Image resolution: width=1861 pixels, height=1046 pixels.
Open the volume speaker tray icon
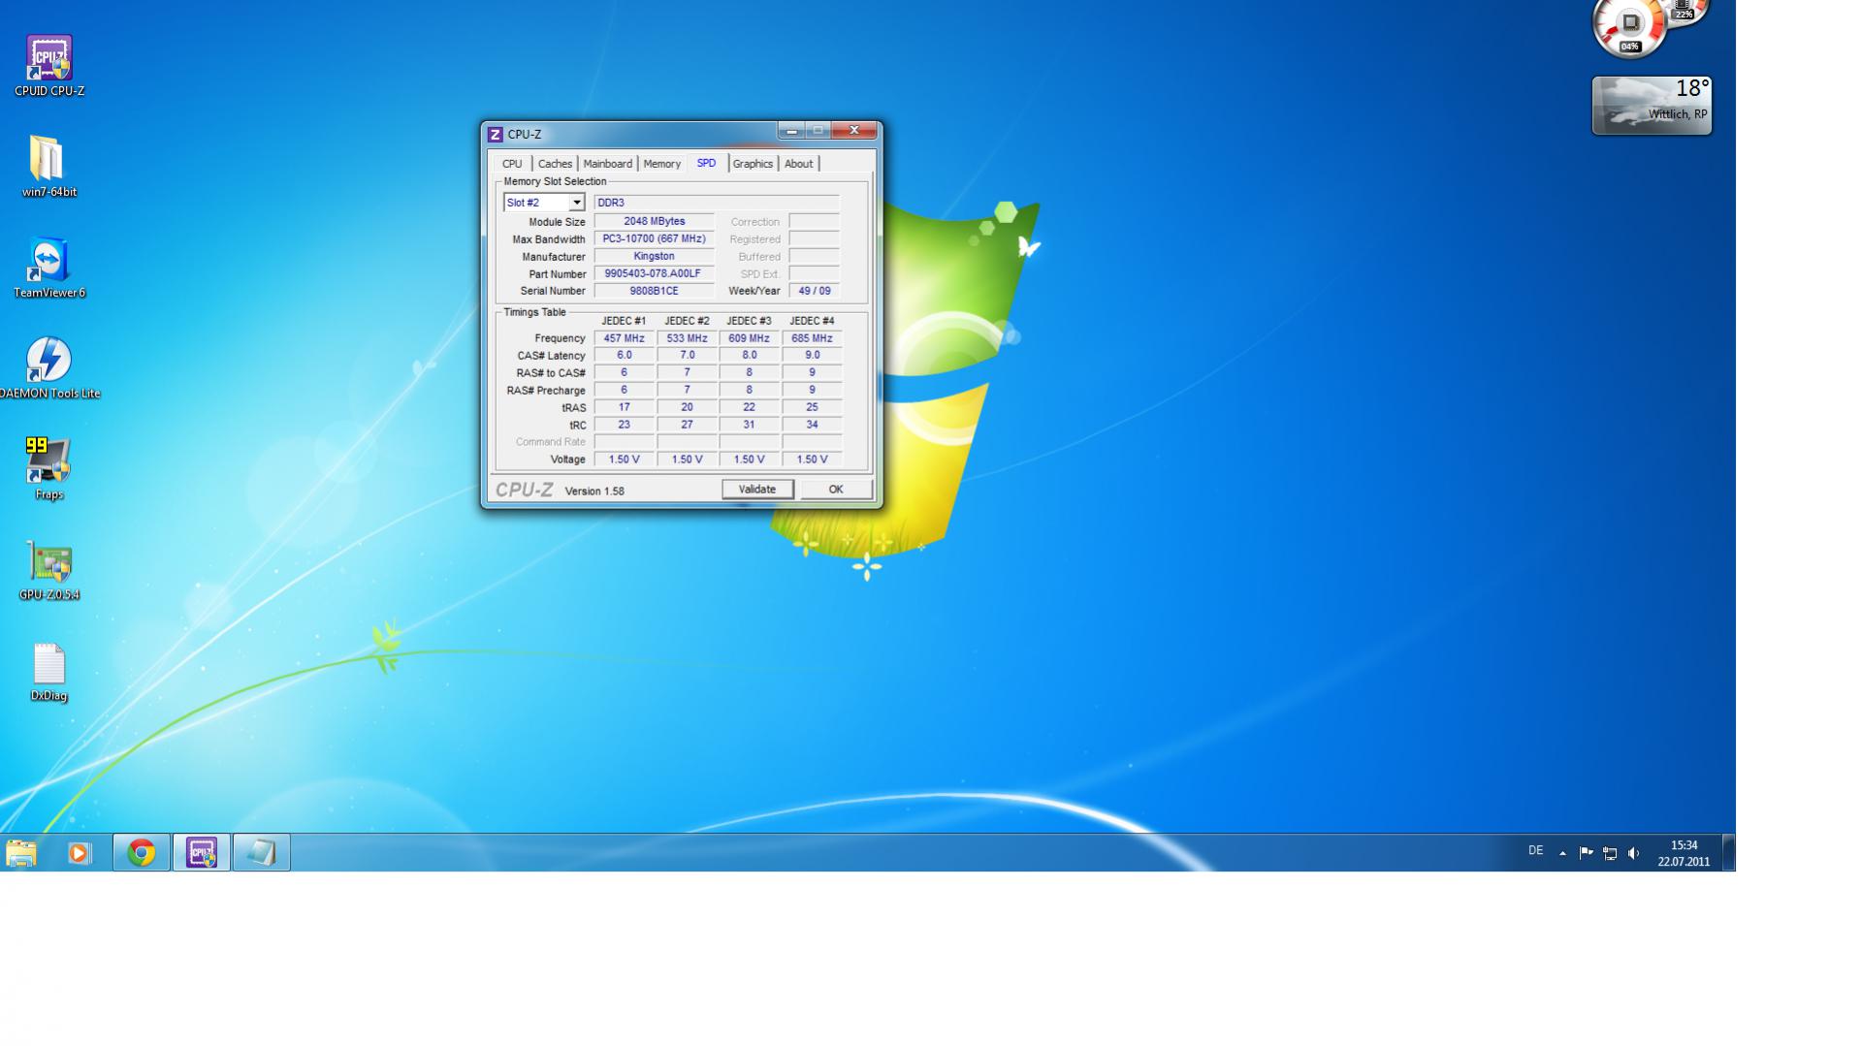1634,853
